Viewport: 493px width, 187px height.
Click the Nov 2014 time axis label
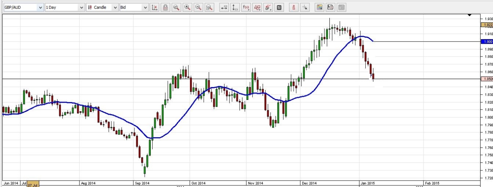255,183
